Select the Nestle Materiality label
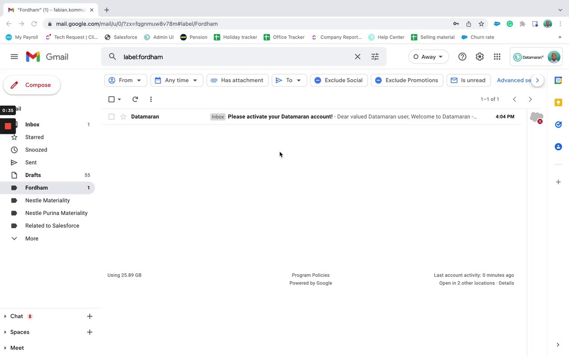Image resolution: width=569 pixels, height=356 pixels. coord(47,200)
